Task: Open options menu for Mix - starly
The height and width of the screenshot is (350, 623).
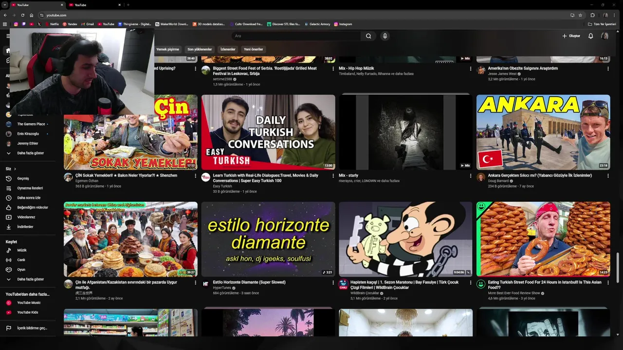Action: (x=470, y=175)
